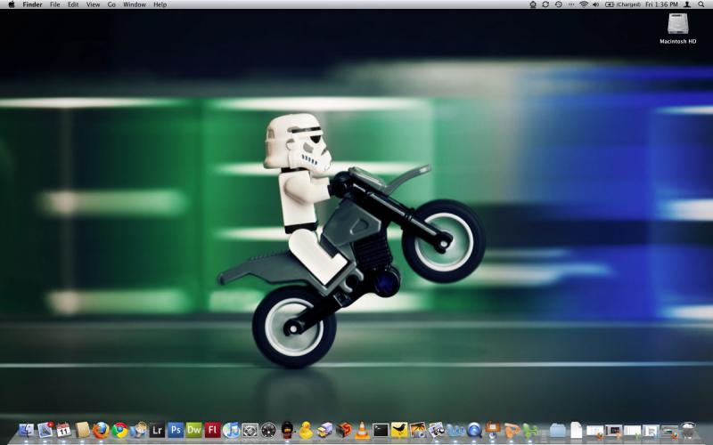Open the yellow duck Cyberduck icon
This screenshot has height=445, width=713.
click(306, 430)
